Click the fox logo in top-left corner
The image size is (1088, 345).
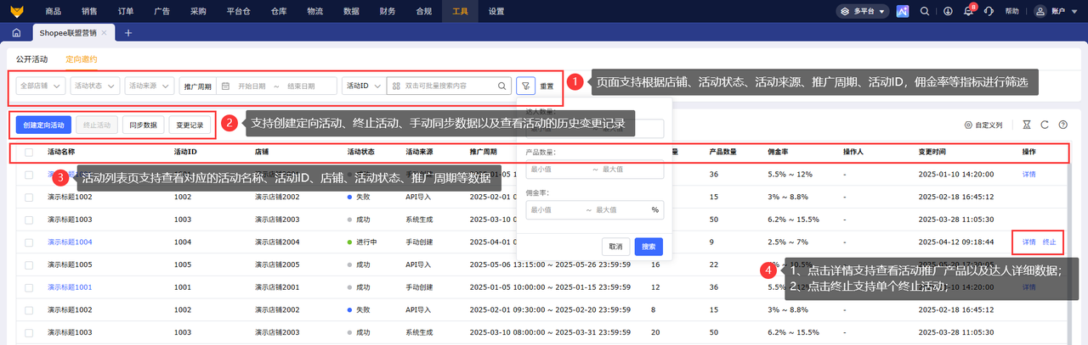coord(18,11)
